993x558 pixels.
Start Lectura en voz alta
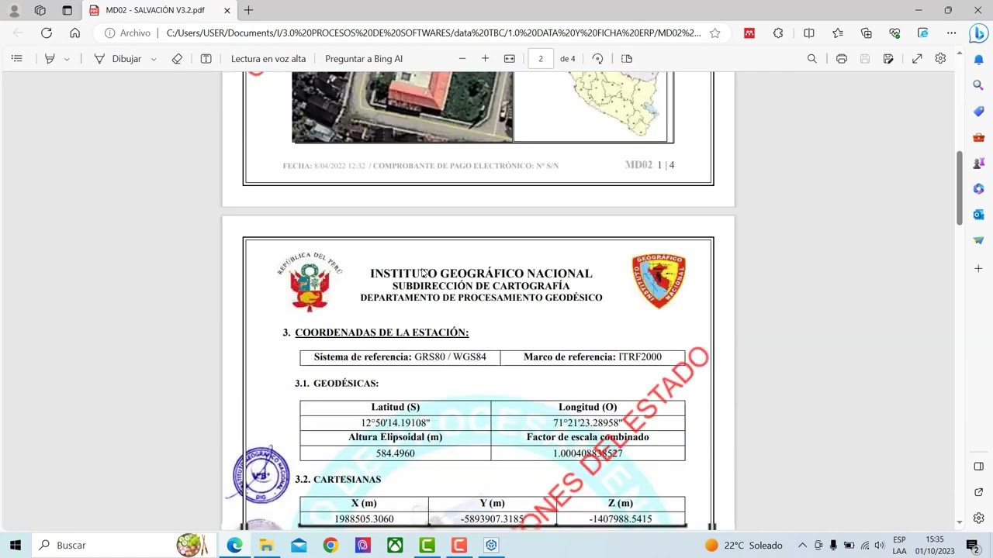point(268,59)
